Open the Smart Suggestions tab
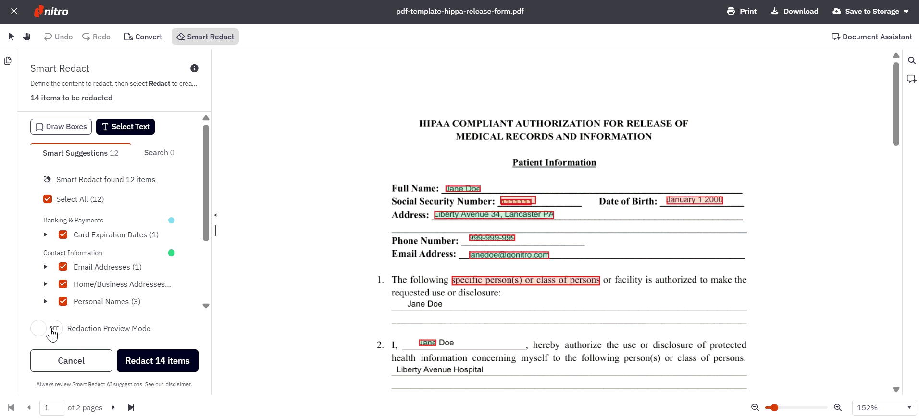Viewport: 919px width, 418px height. click(x=80, y=153)
